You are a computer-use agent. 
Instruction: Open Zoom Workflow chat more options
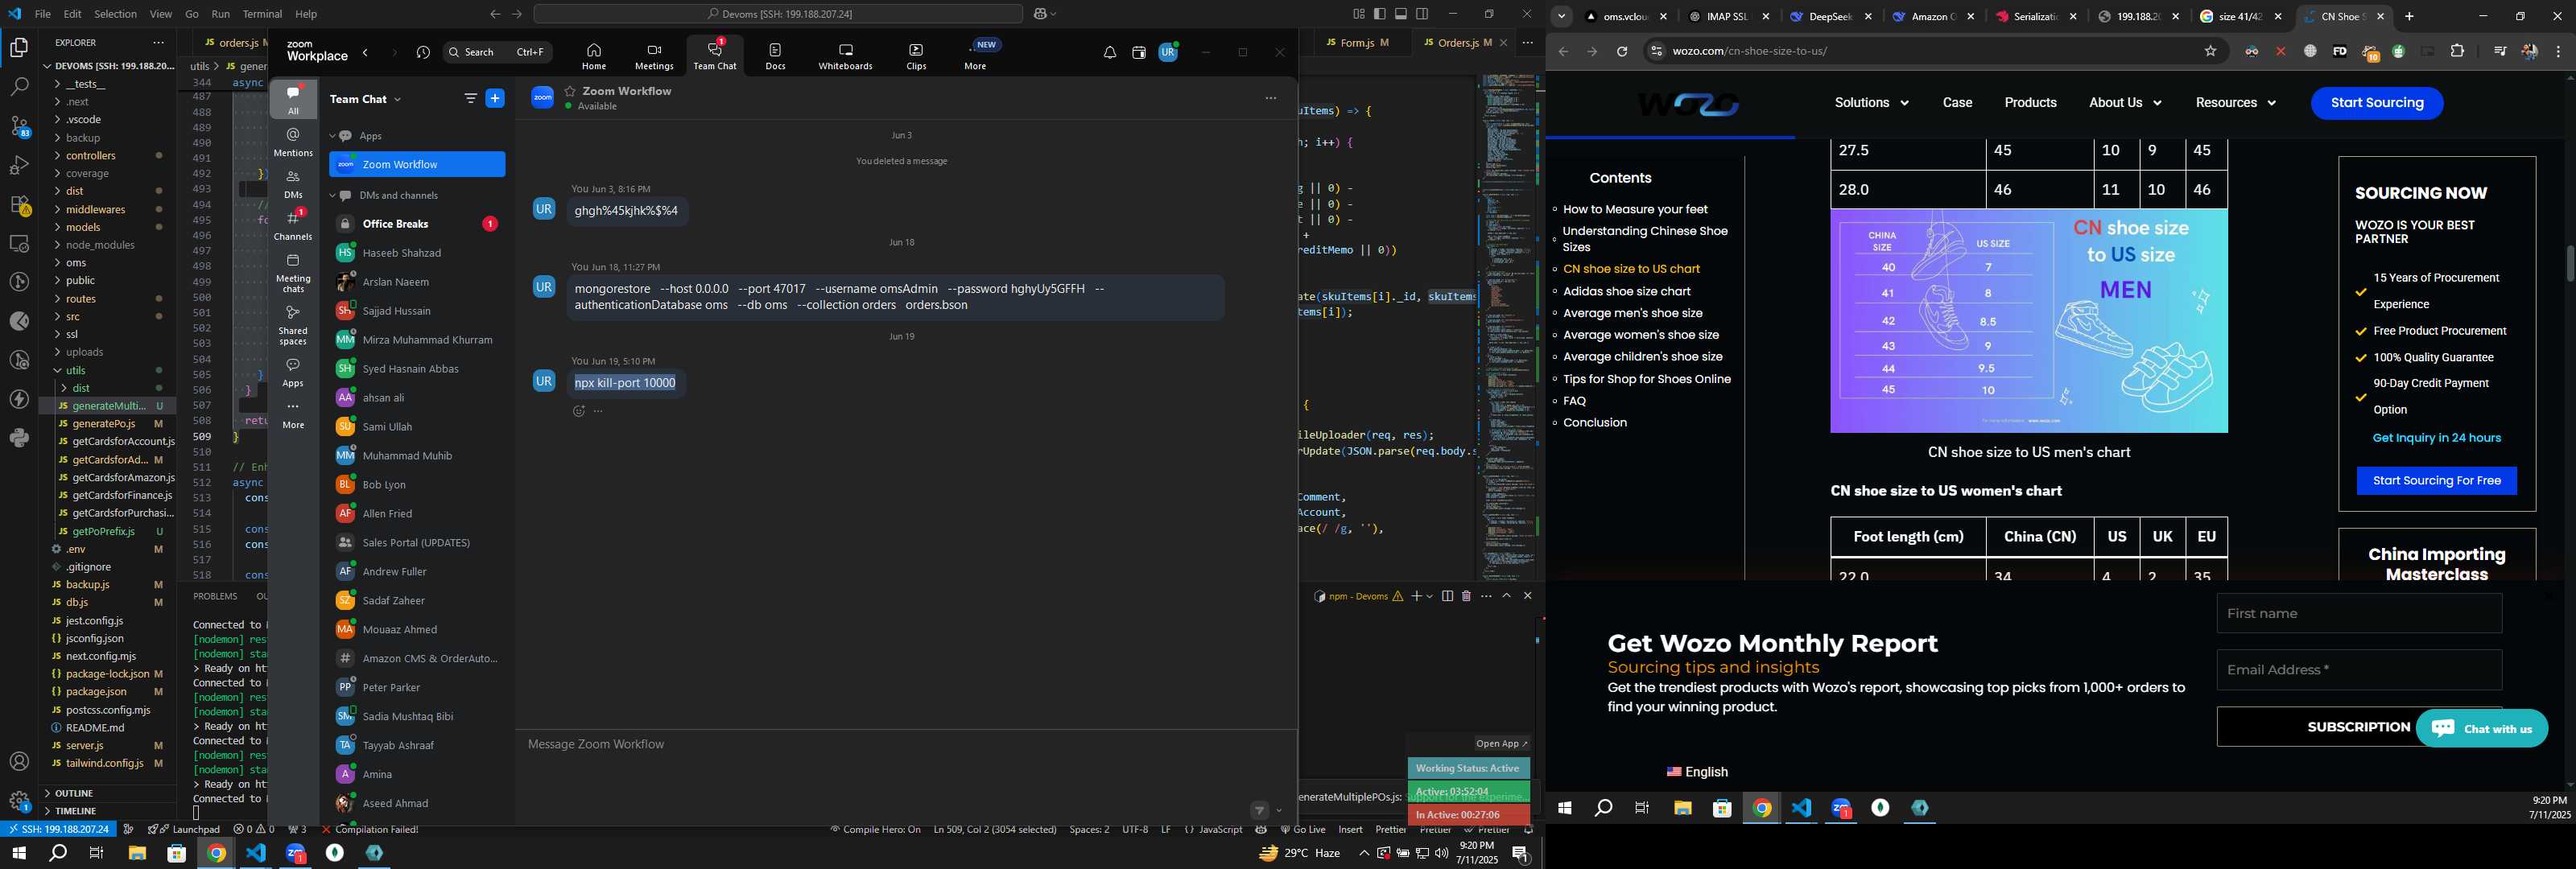pyautogui.click(x=1271, y=98)
